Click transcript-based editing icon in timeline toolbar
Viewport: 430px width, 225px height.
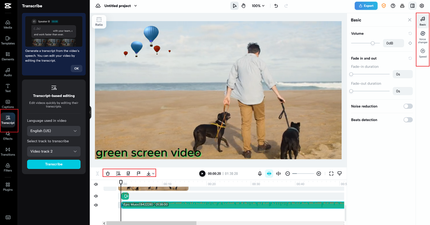coord(118,174)
